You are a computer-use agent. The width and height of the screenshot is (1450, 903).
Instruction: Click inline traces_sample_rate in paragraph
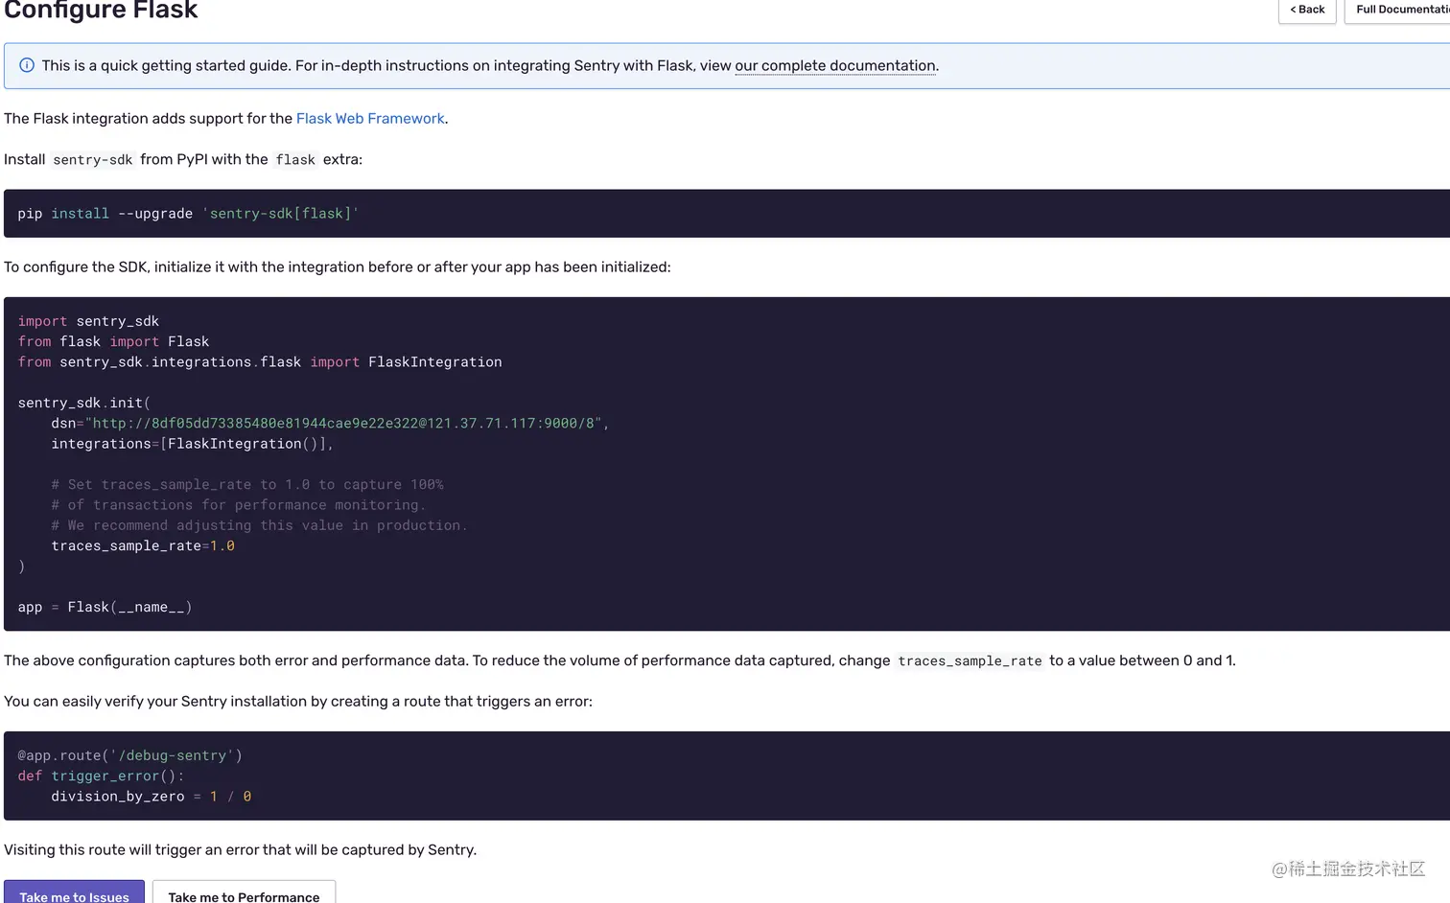pyautogui.click(x=970, y=660)
